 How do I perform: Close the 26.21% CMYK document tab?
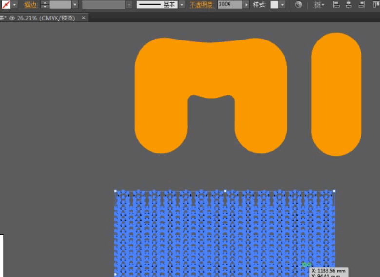coord(84,18)
